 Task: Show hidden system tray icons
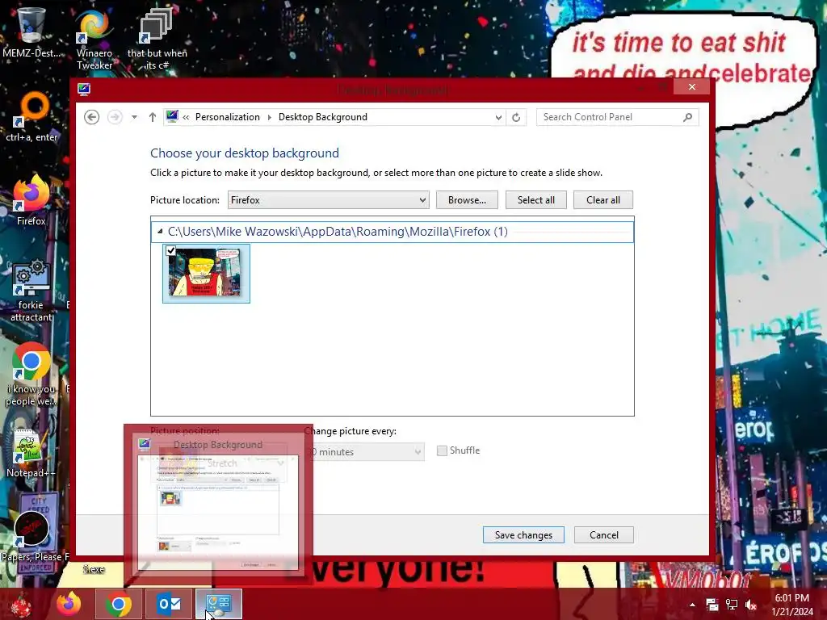[x=692, y=605]
